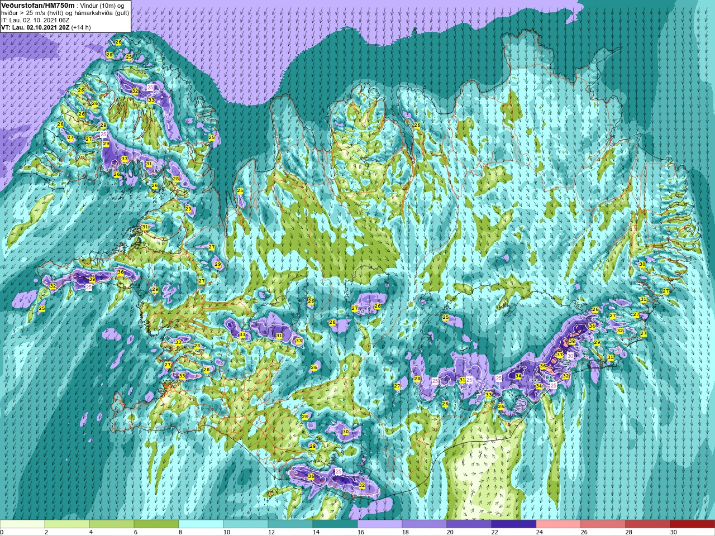Select the pale cyan 8–10 m/s legend swatch

(x=201, y=524)
